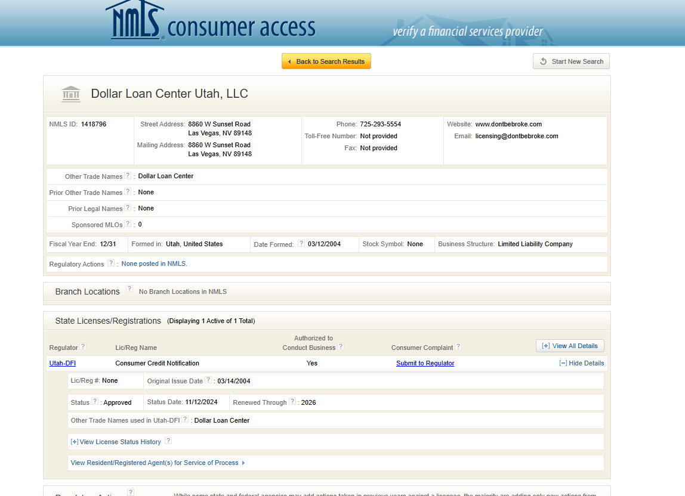Go back to search results

click(326, 61)
